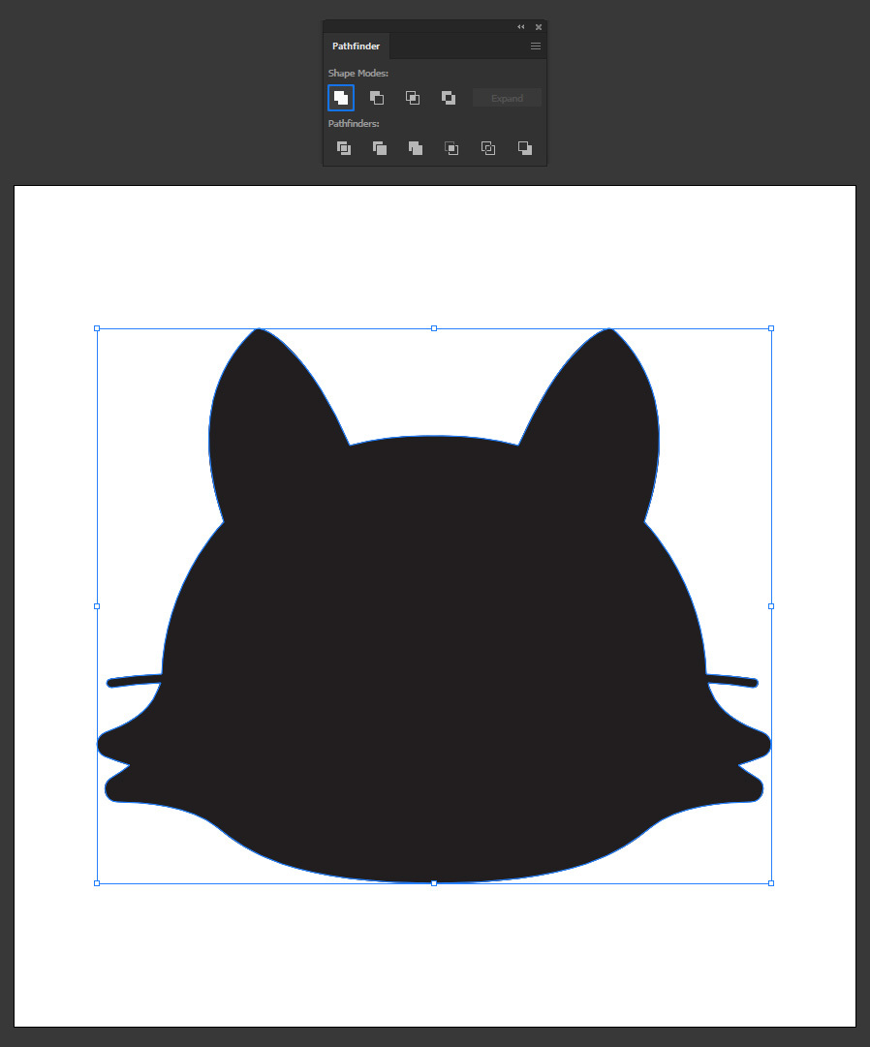Close the Pathfinder panel
Screen dimensions: 870x1047
[539, 27]
